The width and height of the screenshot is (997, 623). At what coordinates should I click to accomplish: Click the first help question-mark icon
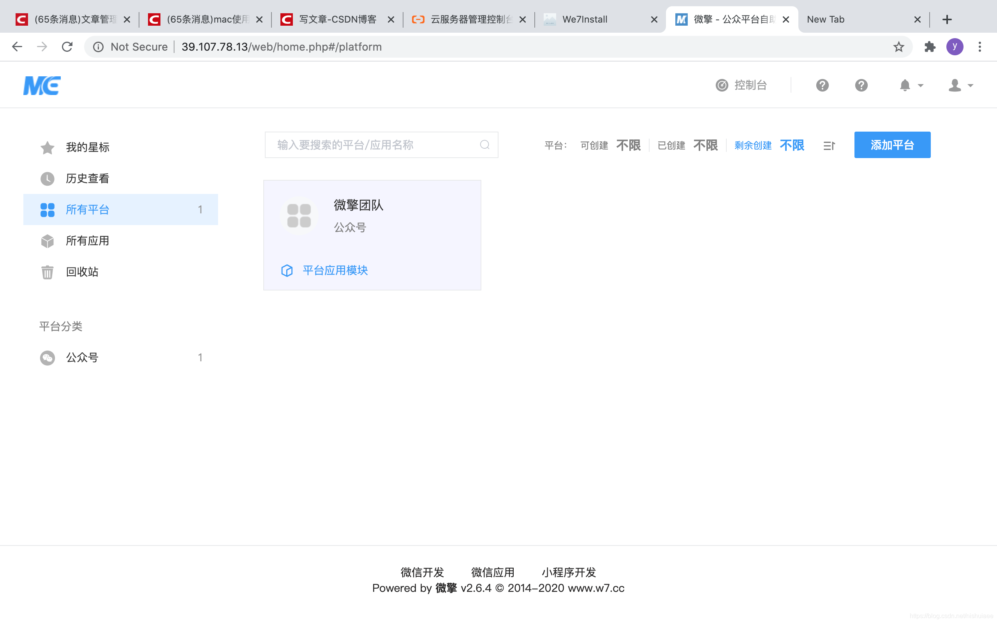click(x=822, y=85)
